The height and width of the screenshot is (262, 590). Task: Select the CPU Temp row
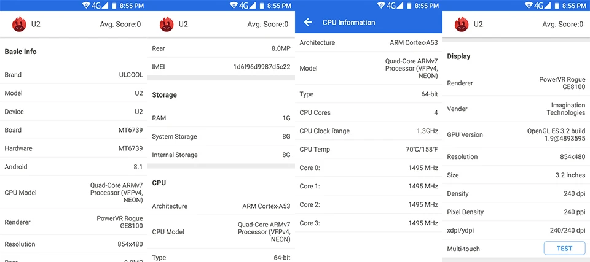coord(369,149)
